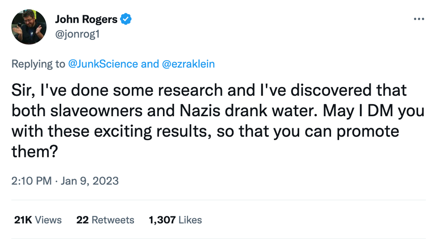Click the 2:10 PM timestamp
The width and height of the screenshot is (435, 239).
point(31,181)
